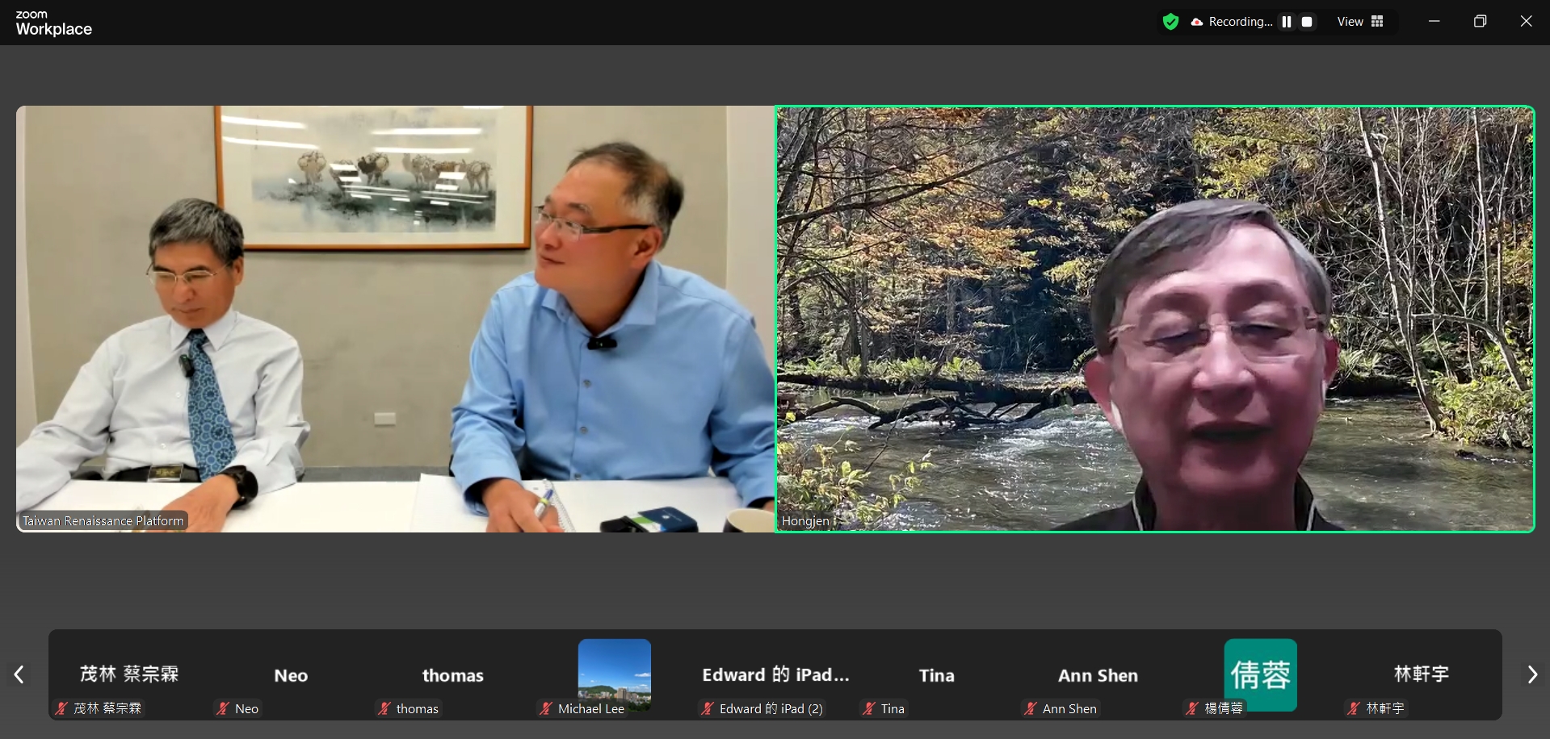
Task: Minimize the Zoom window
Action: [1434, 22]
